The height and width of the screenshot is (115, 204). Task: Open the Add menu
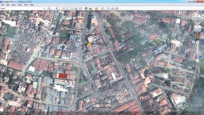pyautogui.click(x=26, y=5)
